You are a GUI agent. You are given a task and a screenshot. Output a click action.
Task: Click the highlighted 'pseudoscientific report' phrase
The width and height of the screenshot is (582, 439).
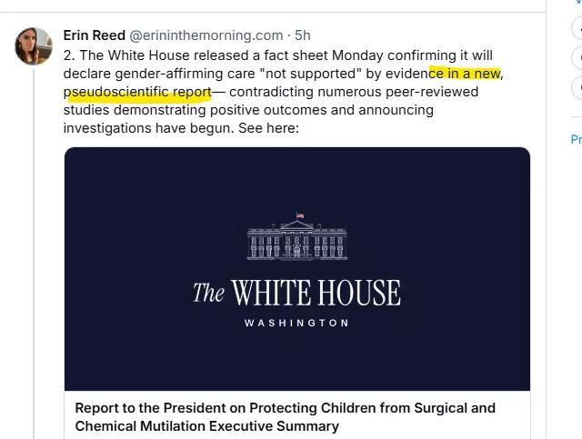point(138,92)
